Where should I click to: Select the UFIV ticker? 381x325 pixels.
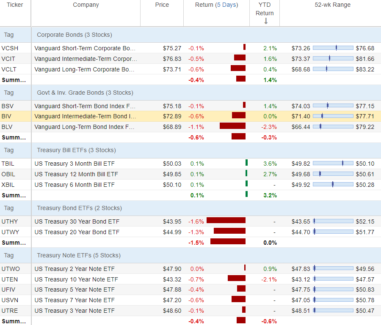pyautogui.click(x=8, y=289)
